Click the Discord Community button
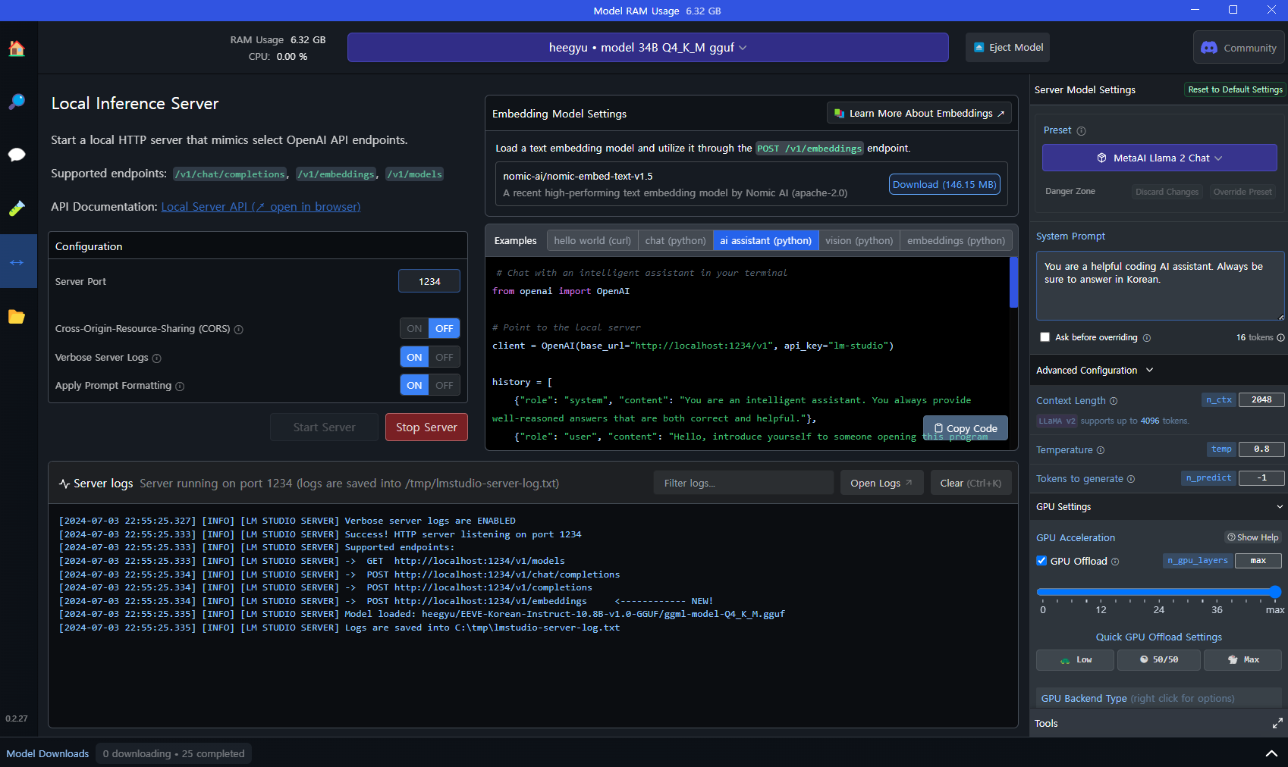This screenshot has width=1288, height=767. (x=1239, y=48)
